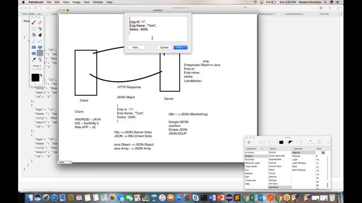This screenshot has width=362, height=203.
Task: Open the File menu
Action: 49,2
